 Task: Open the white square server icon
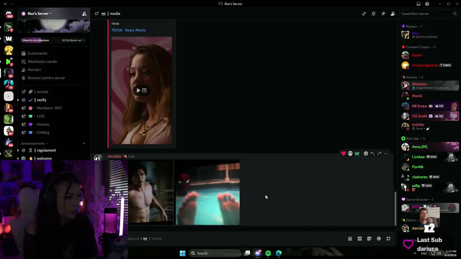tap(9, 96)
